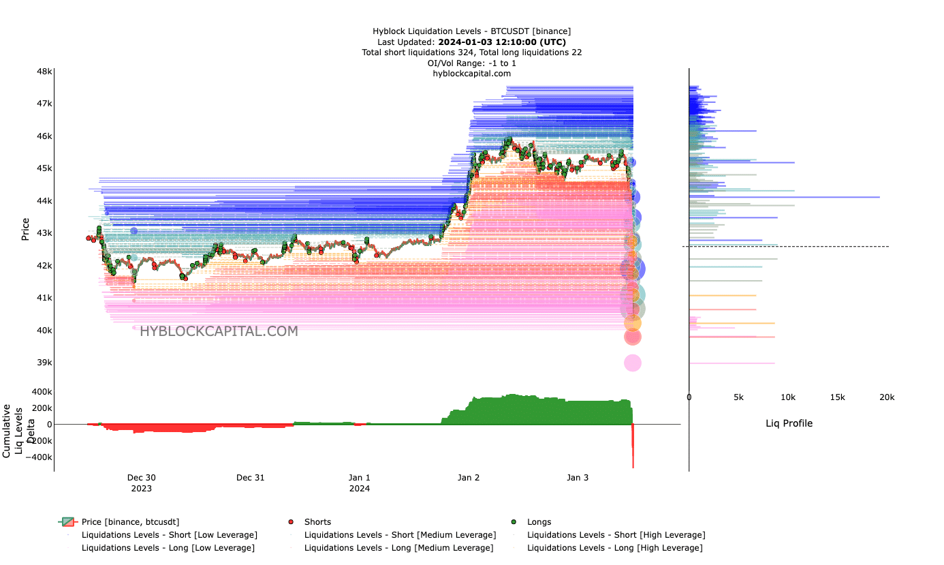Image resolution: width=944 pixels, height=565 pixels.
Task: Click the 5k tick on Liq Profile axis
Action: click(x=738, y=397)
